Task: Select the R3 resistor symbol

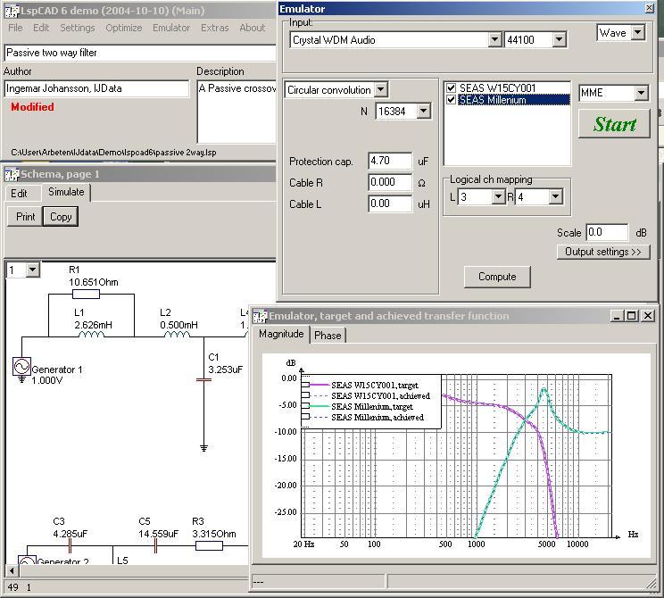Action: (x=209, y=546)
